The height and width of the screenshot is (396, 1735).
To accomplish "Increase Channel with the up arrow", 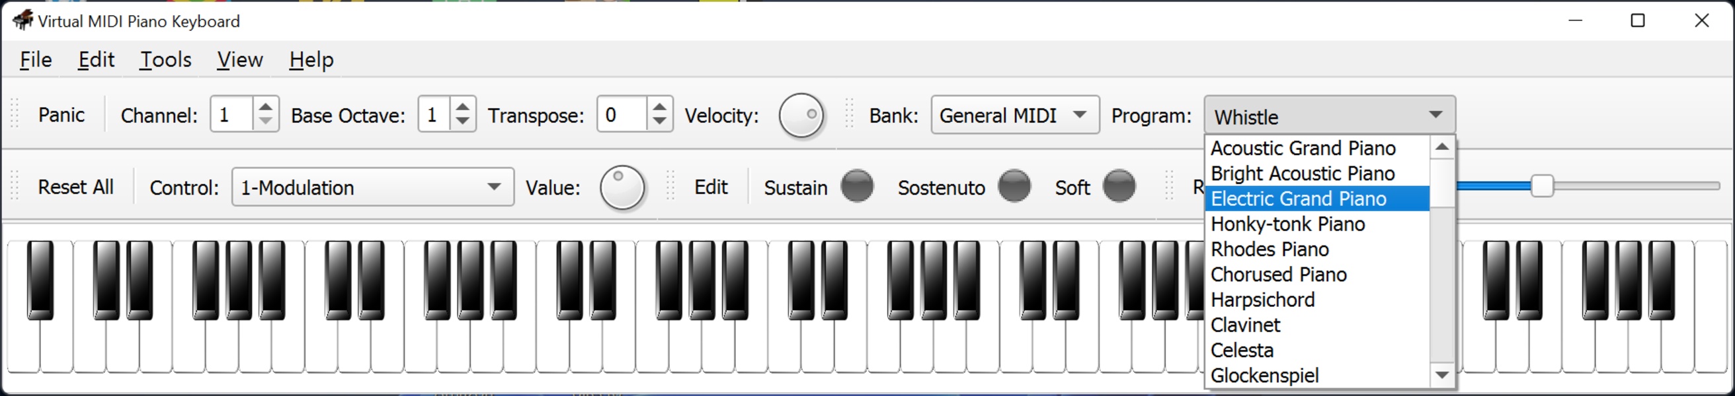I will (x=265, y=107).
